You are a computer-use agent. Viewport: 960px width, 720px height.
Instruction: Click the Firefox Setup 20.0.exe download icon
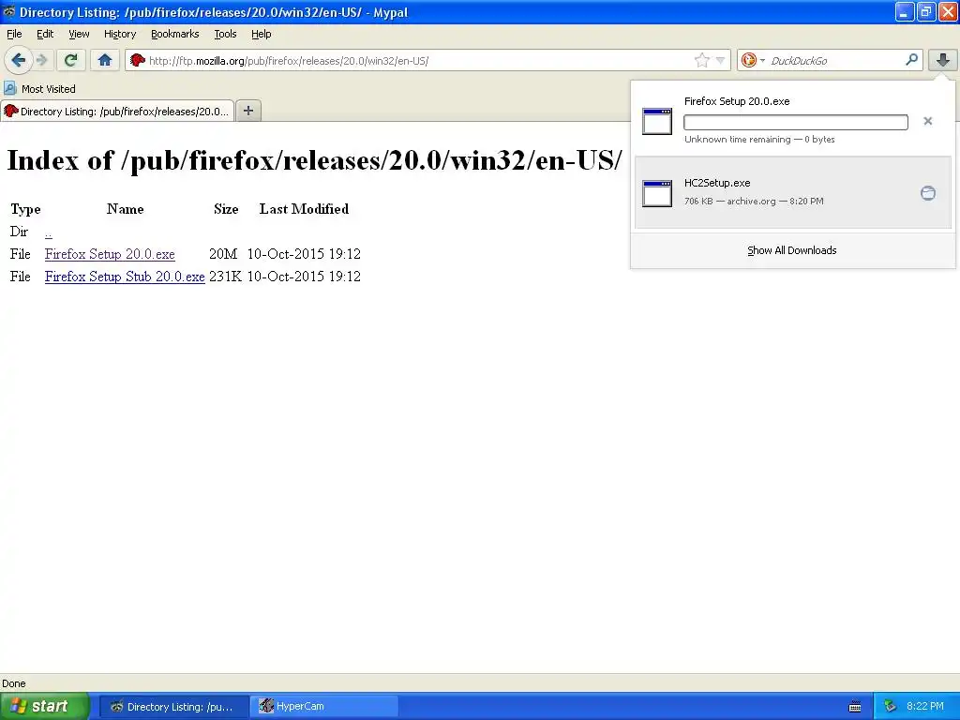[657, 121]
